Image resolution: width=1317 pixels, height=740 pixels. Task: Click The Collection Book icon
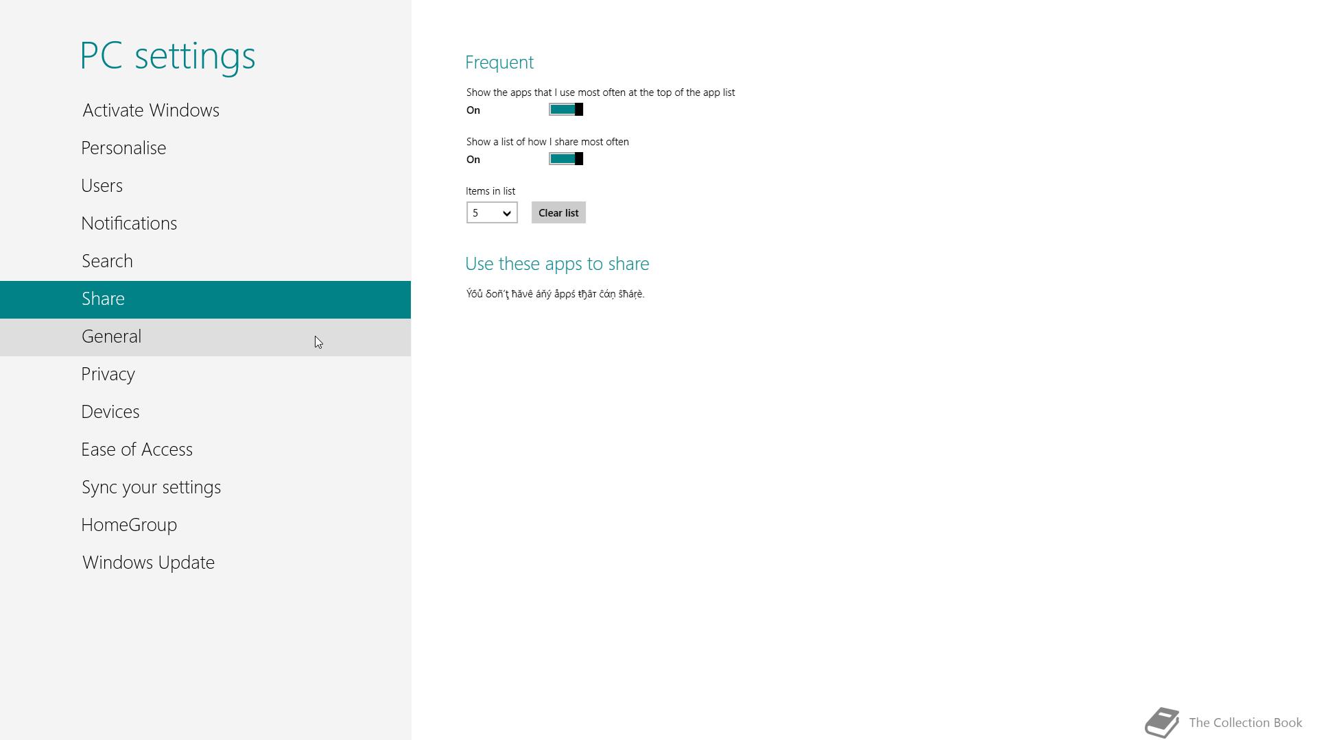tap(1162, 723)
